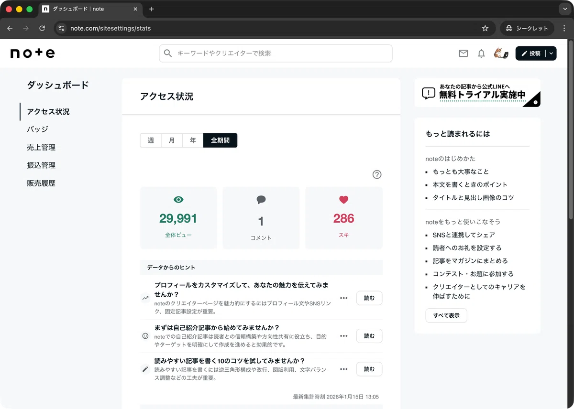Select the 年 period tab
The width and height of the screenshot is (574, 409).
pyautogui.click(x=193, y=140)
